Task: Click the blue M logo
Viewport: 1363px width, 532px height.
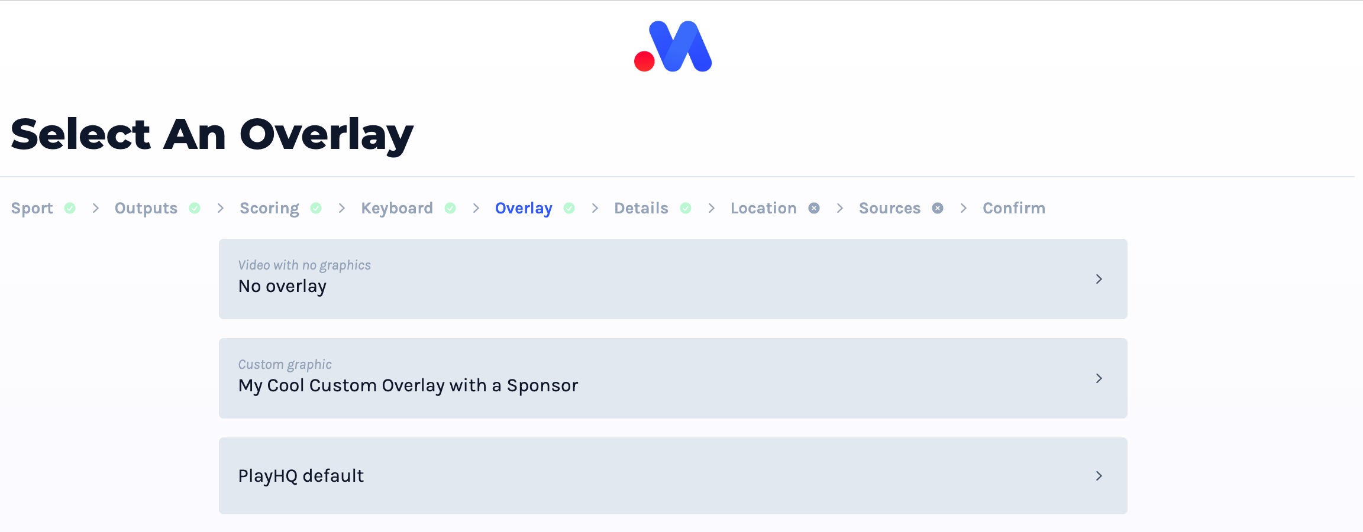Action: (673, 47)
